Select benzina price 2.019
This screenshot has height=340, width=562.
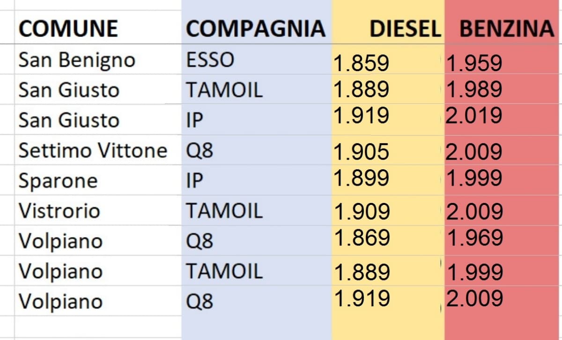click(474, 116)
